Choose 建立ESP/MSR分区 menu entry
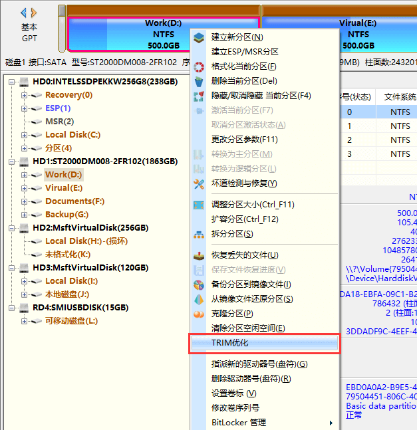The height and width of the screenshot is (430, 417). (x=265, y=52)
